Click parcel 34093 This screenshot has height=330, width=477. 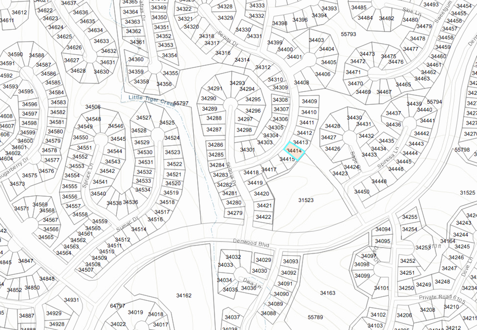click(x=290, y=261)
